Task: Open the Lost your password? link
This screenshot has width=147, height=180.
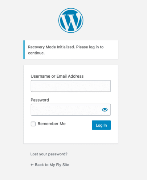Action: tap(49, 154)
